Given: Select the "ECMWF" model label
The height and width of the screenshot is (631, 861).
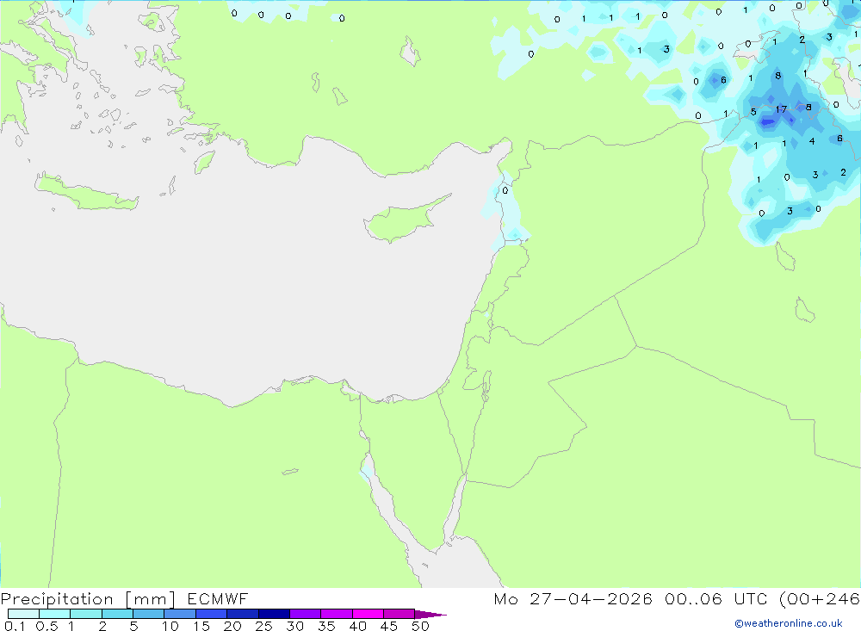Looking at the screenshot, I should tap(218, 598).
